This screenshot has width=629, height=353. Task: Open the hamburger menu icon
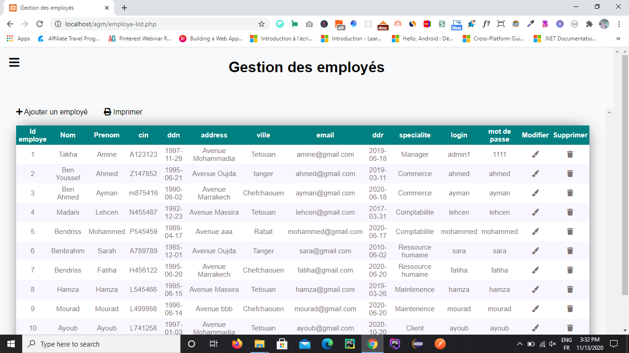pos(14,62)
